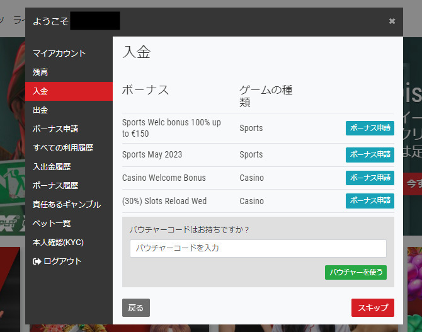422x332 pixels.
Task: Open ボーナス申請 in the sidebar menu
Action: click(x=55, y=129)
